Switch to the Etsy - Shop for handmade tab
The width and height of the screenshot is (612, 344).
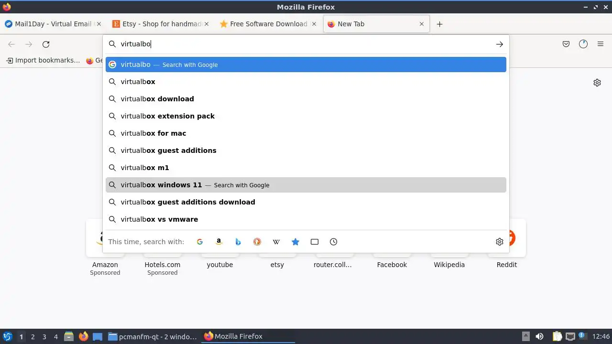point(156,24)
